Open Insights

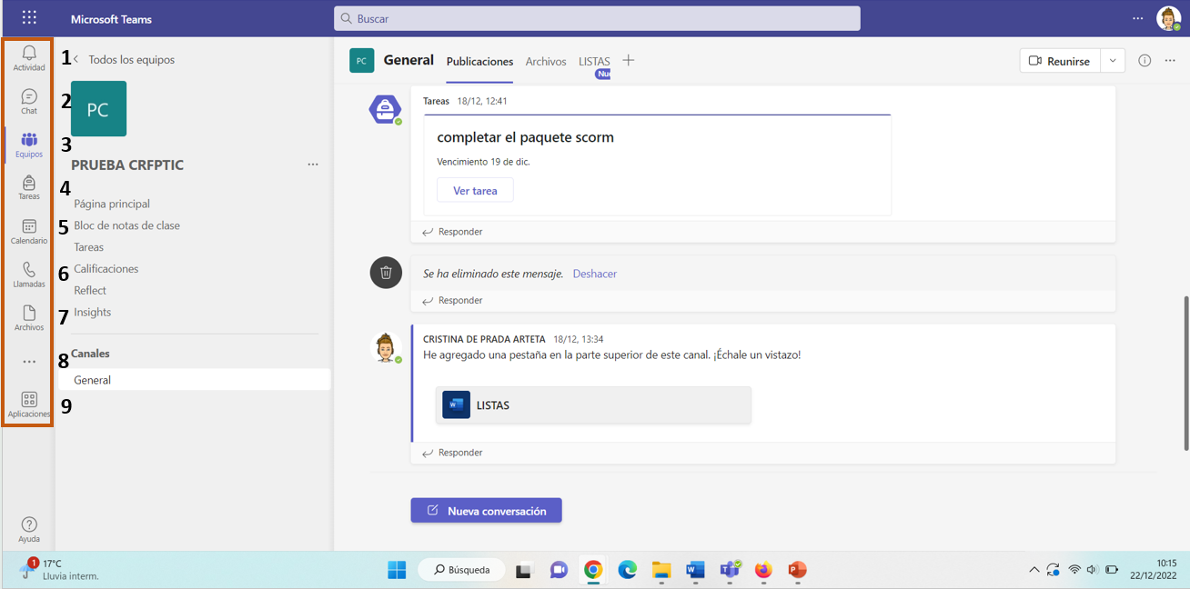(x=92, y=312)
